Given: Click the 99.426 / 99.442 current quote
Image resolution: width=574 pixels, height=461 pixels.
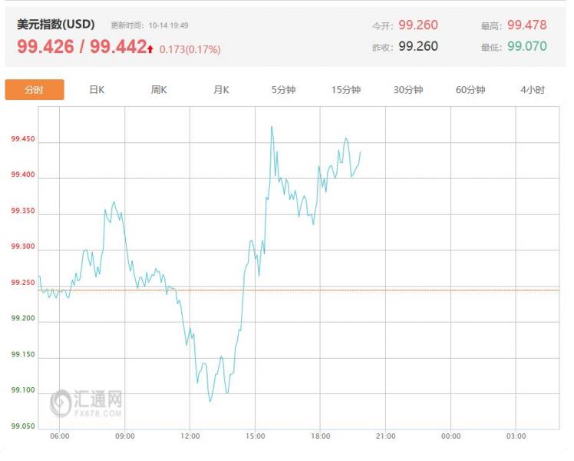Looking at the screenshot, I should [81, 47].
